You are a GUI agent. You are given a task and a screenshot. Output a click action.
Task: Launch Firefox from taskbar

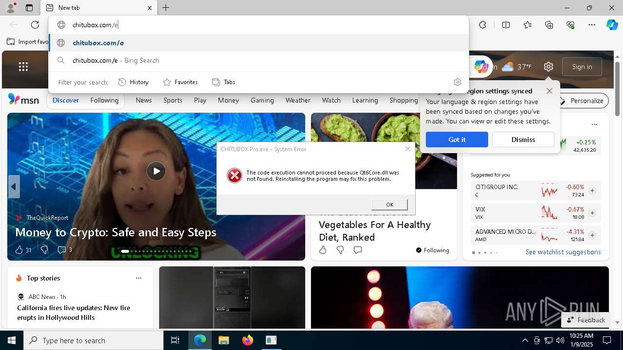coord(247,340)
